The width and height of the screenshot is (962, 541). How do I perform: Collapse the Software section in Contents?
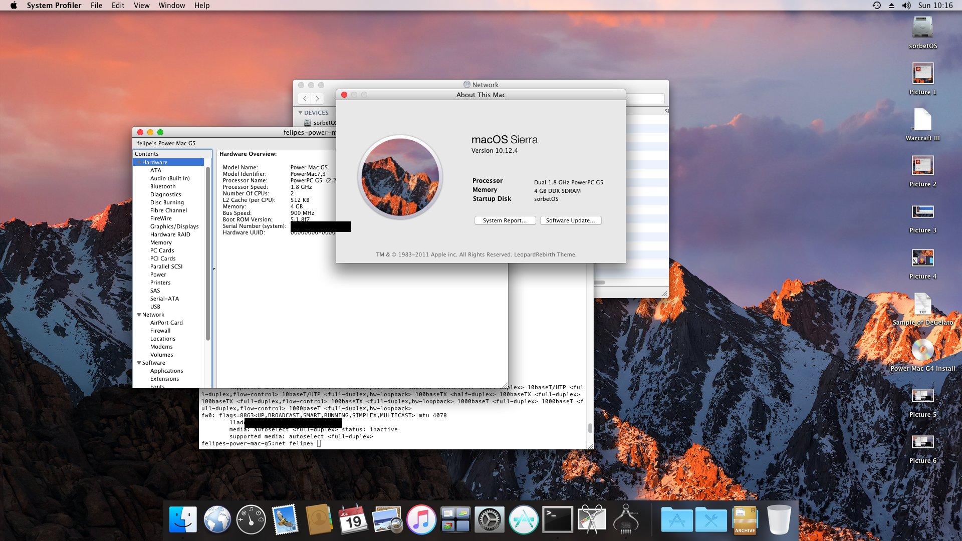coord(139,363)
